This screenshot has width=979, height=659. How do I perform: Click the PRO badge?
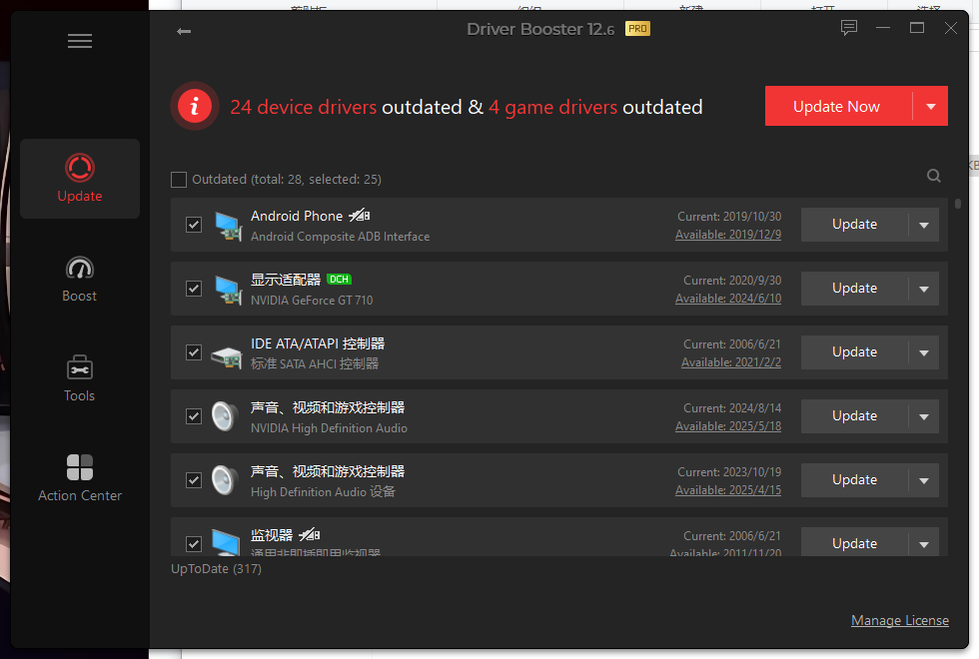[x=637, y=29]
